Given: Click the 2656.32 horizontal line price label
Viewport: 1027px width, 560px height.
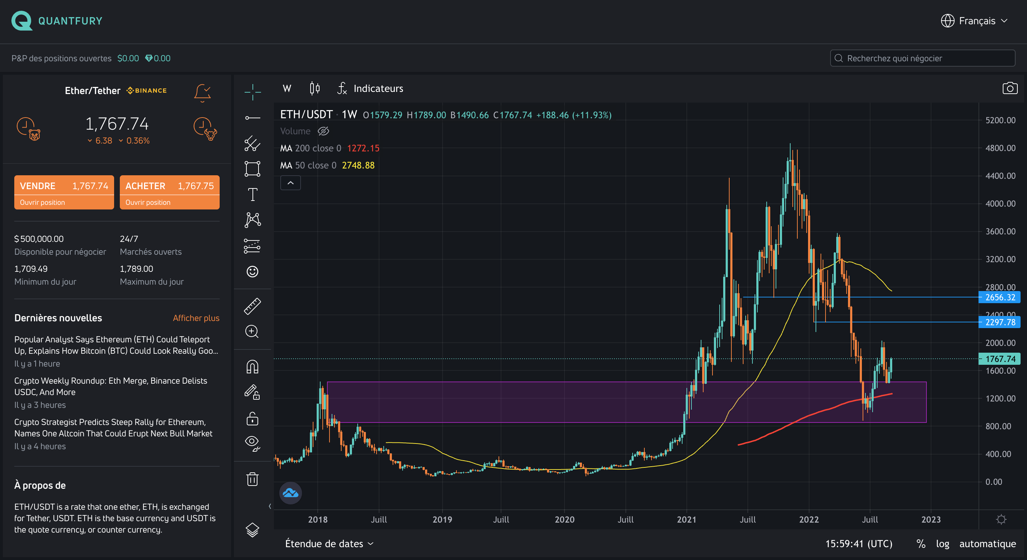Looking at the screenshot, I should click(1000, 297).
